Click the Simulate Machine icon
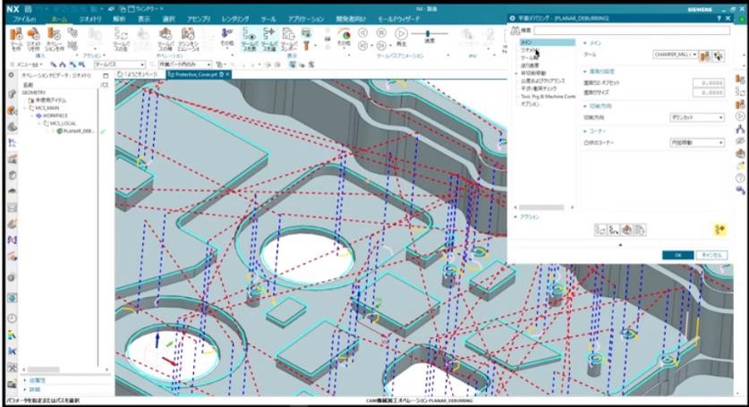This screenshot has height=407, width=749. pos(188,34)
